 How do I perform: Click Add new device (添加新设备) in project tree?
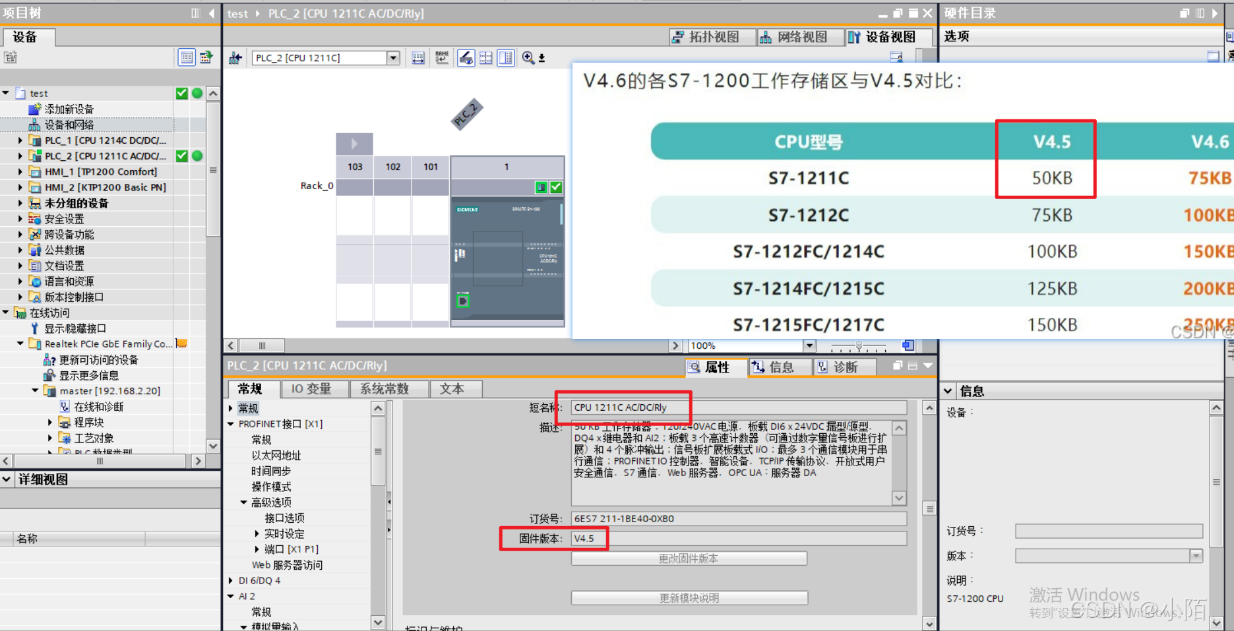click(x=69, y=109)
